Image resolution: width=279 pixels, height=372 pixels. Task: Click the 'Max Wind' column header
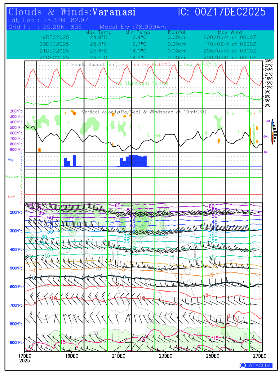pyautogui.click(x=230, y=32)
